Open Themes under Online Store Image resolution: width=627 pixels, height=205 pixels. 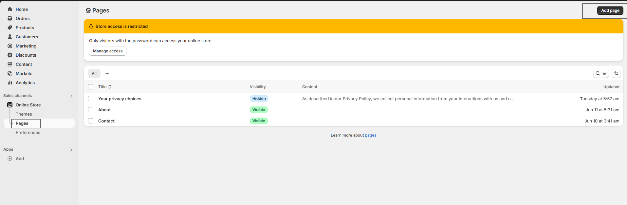point(24,114)
